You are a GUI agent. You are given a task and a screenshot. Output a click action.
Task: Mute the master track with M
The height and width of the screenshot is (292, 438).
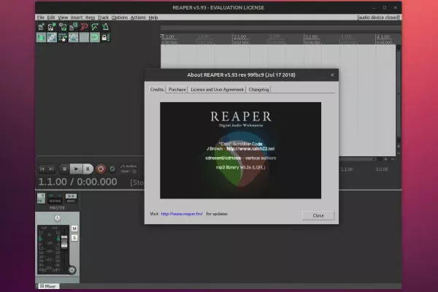tap(74, 228)
